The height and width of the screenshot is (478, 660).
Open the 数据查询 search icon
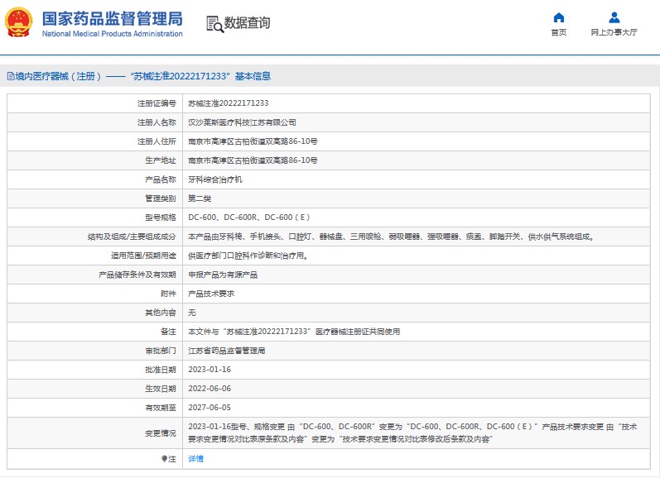click(214, 23)
